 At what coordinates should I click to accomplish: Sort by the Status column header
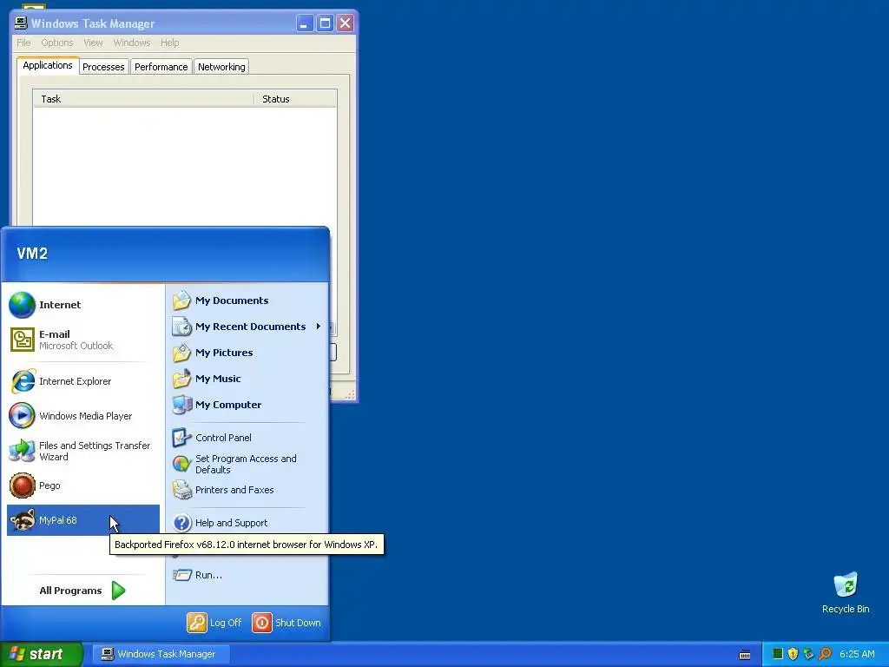tap(295, 99)
